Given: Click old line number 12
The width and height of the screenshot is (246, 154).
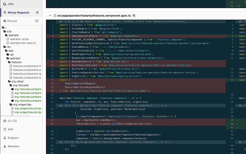Looking at the screenshot, I should click(52, 62).
